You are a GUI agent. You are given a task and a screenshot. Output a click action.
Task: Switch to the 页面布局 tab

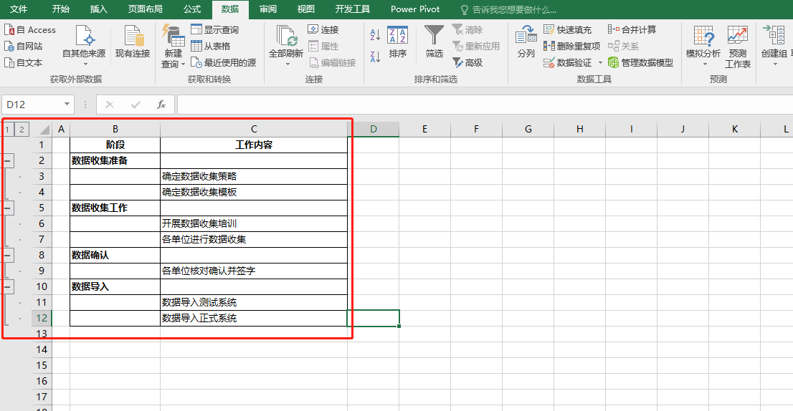145,9
